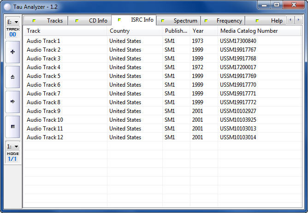The image size is (308, 213).
Task: Switch to the Tracks tab
Action: [x=50, y=21]
